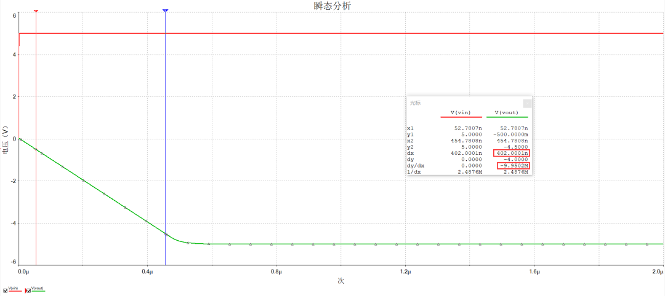
Task: Click the green V(vout) color line in cursor panel
Action: (x=506, y=117)
